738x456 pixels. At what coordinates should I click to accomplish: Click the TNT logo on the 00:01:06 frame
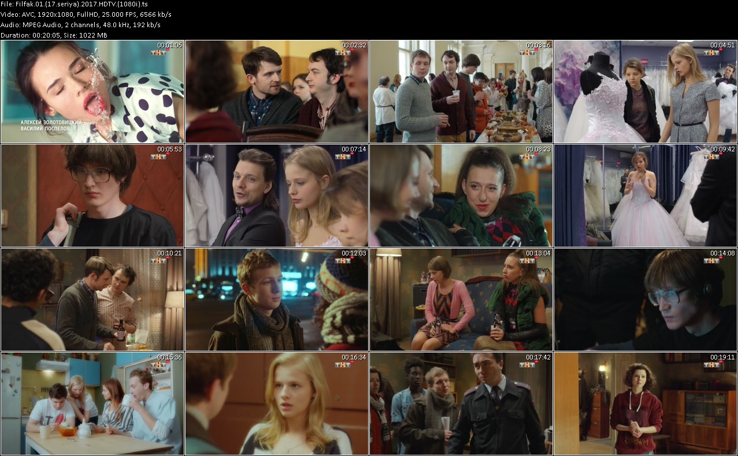pos(159,53)
